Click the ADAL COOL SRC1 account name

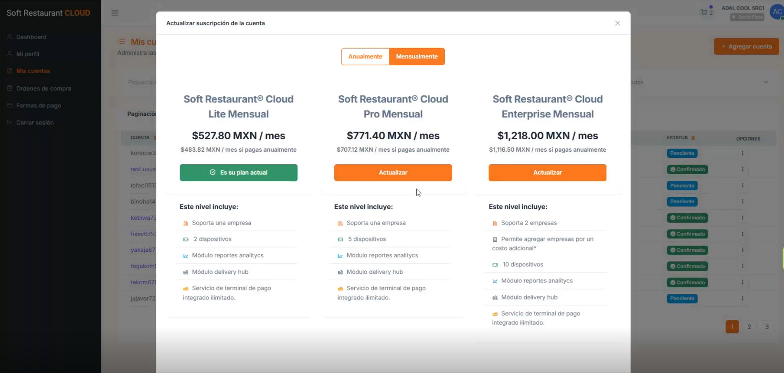click(x=743, y=8)
